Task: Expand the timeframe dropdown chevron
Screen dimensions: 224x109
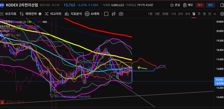Action: point(214,14)
